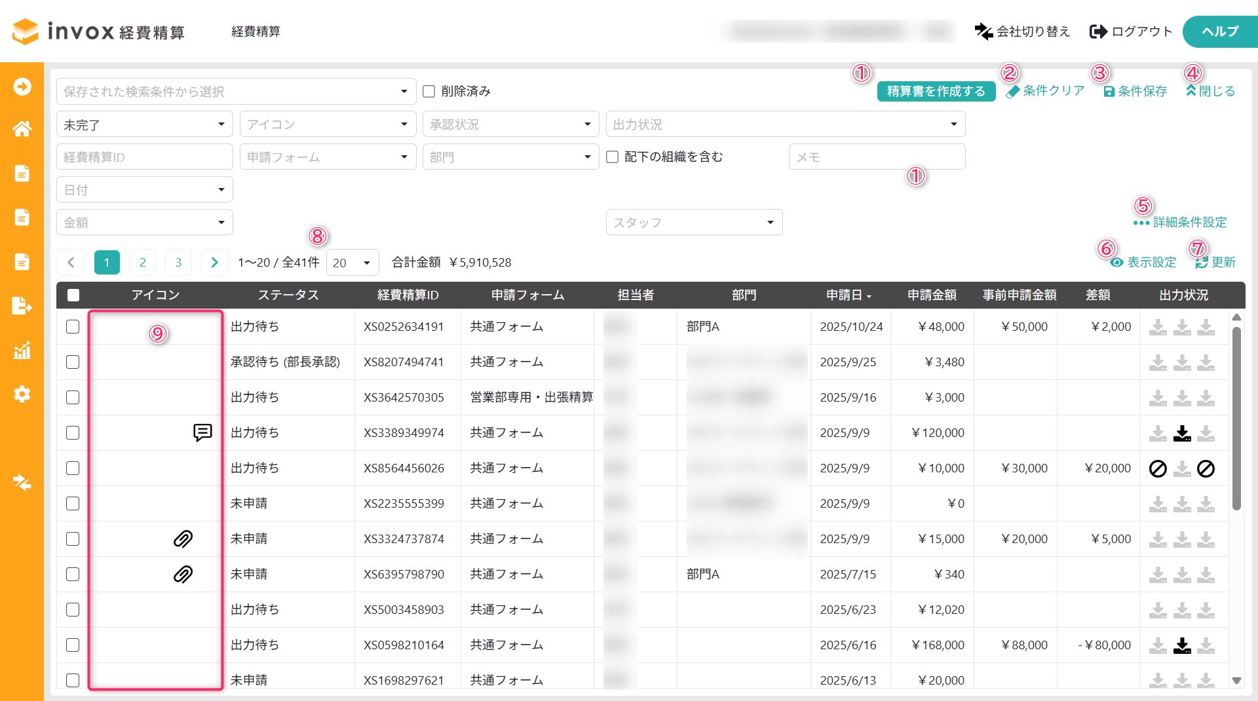Viewport: 1258px width, 701px height.
Task: Click the 詳細条件設定 link
Action: pos(1181,222)
